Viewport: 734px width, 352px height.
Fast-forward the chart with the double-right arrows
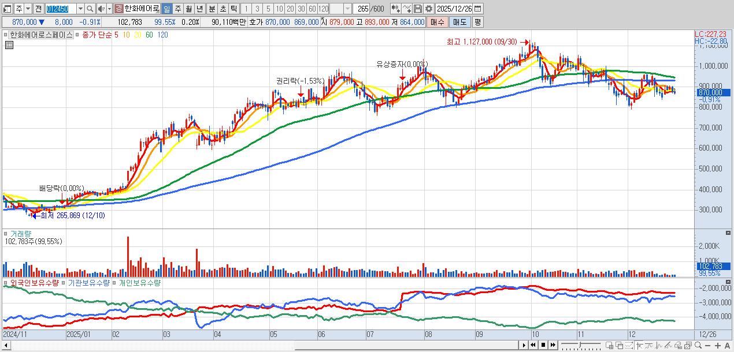click(x=553, y=345)
